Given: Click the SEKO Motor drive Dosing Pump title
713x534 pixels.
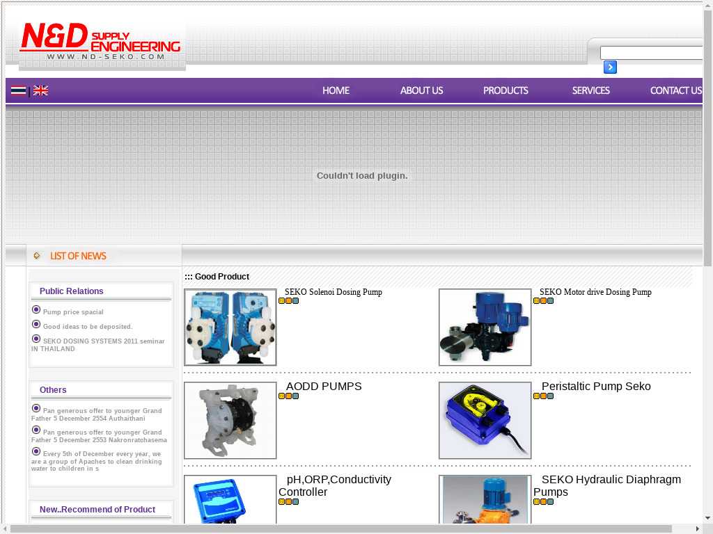Looking at the screenshot, I should 595,292.
